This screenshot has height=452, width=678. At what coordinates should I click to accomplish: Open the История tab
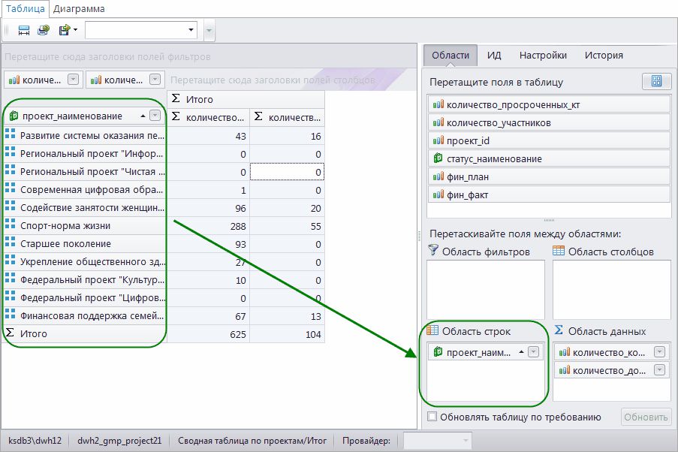coord(604,55)
